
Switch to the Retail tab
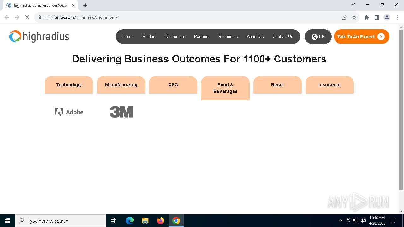point(277,85)
